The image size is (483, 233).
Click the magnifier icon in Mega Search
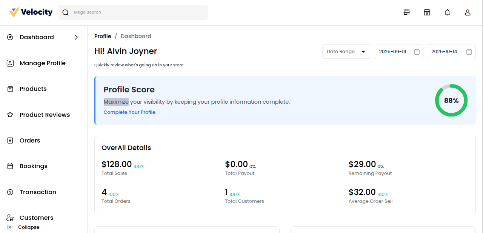tap(66, 12)
